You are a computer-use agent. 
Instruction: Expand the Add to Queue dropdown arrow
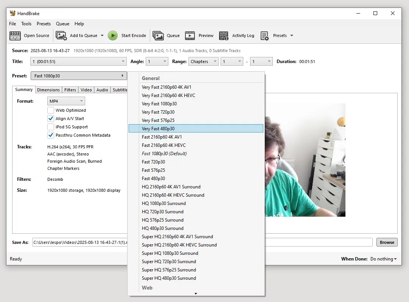[102, 35]
